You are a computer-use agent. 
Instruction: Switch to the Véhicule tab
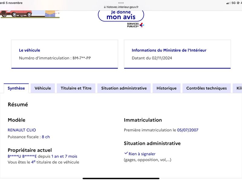point(43,88)
